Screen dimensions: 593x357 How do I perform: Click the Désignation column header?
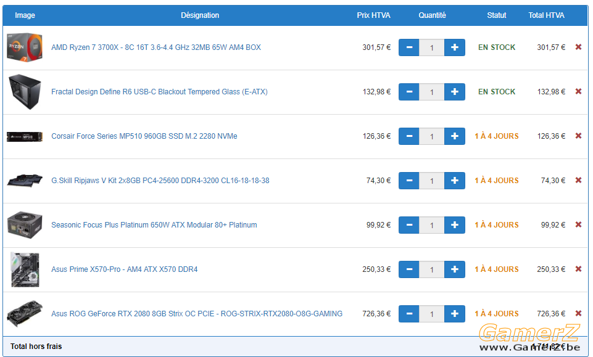tap(200, 15)
